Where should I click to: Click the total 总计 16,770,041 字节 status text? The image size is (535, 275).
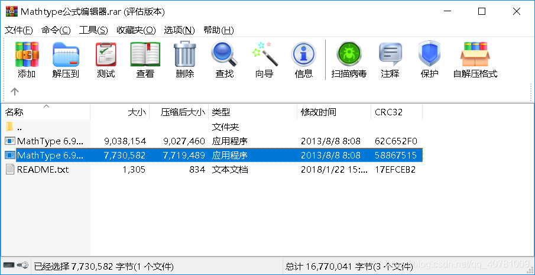349,266
